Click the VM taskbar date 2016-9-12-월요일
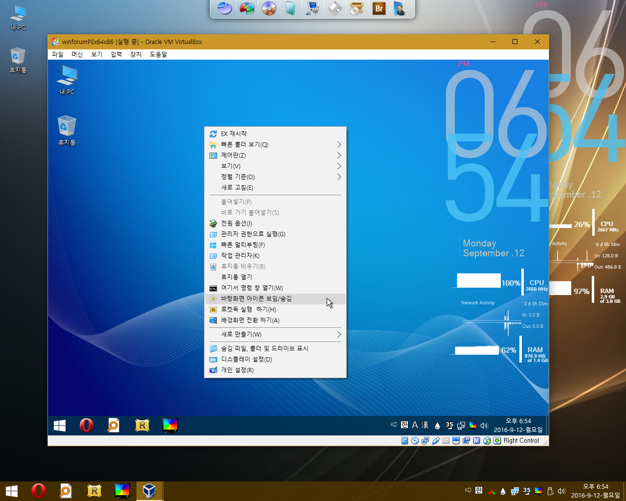626x501 pixels. click(x=518, y=430)
